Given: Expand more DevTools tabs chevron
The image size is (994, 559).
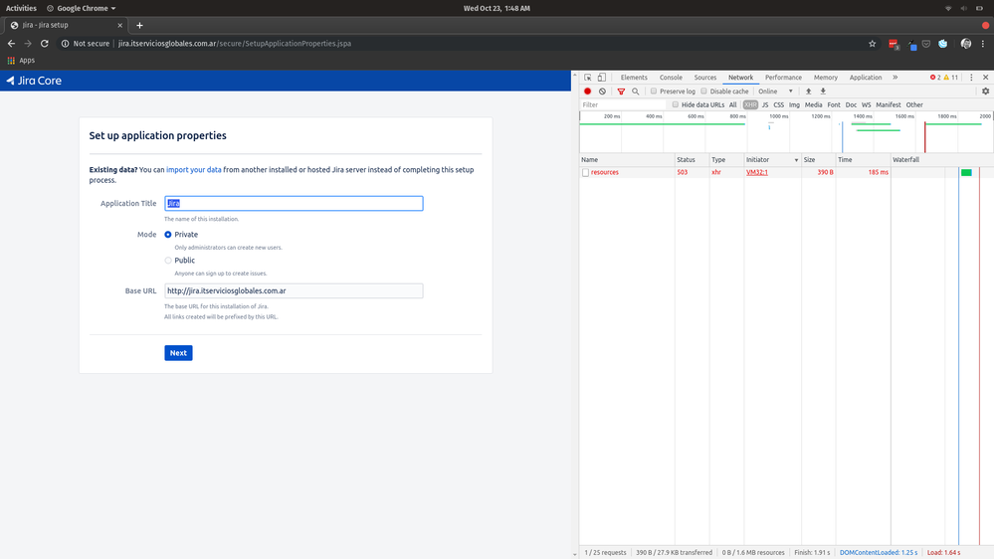Looking at the screenshot, I should tap(895, 78).
